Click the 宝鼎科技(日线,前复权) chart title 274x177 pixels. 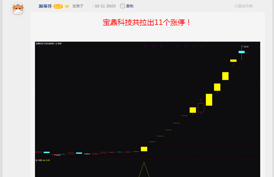45,43
